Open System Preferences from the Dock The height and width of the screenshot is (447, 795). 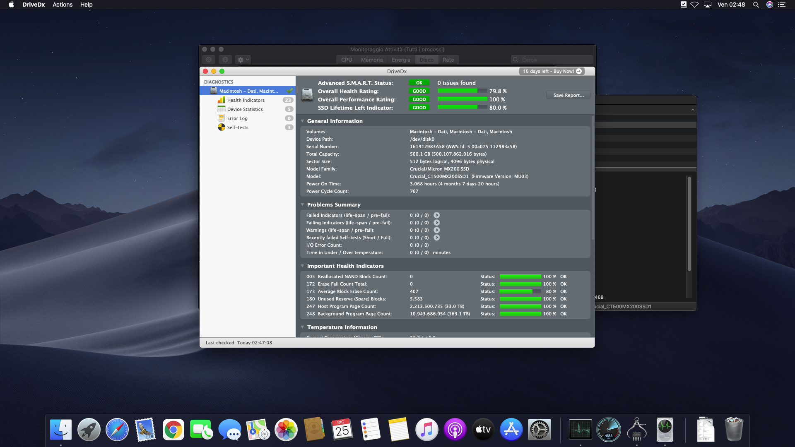pyautogui.click(x=539, y=430)
